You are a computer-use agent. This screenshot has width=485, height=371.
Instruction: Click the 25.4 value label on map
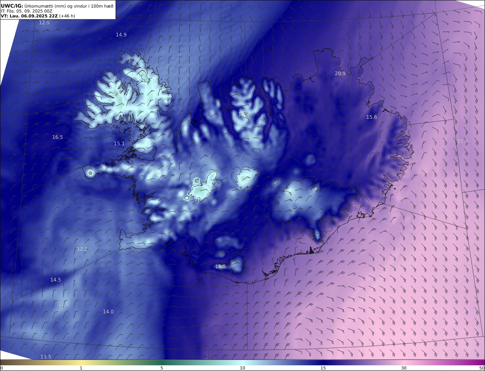pos(463,141)
